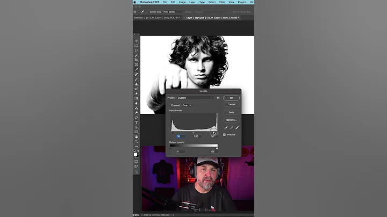Select the Gradient tool
Screen dimensions: 387x217
(136, 98)
